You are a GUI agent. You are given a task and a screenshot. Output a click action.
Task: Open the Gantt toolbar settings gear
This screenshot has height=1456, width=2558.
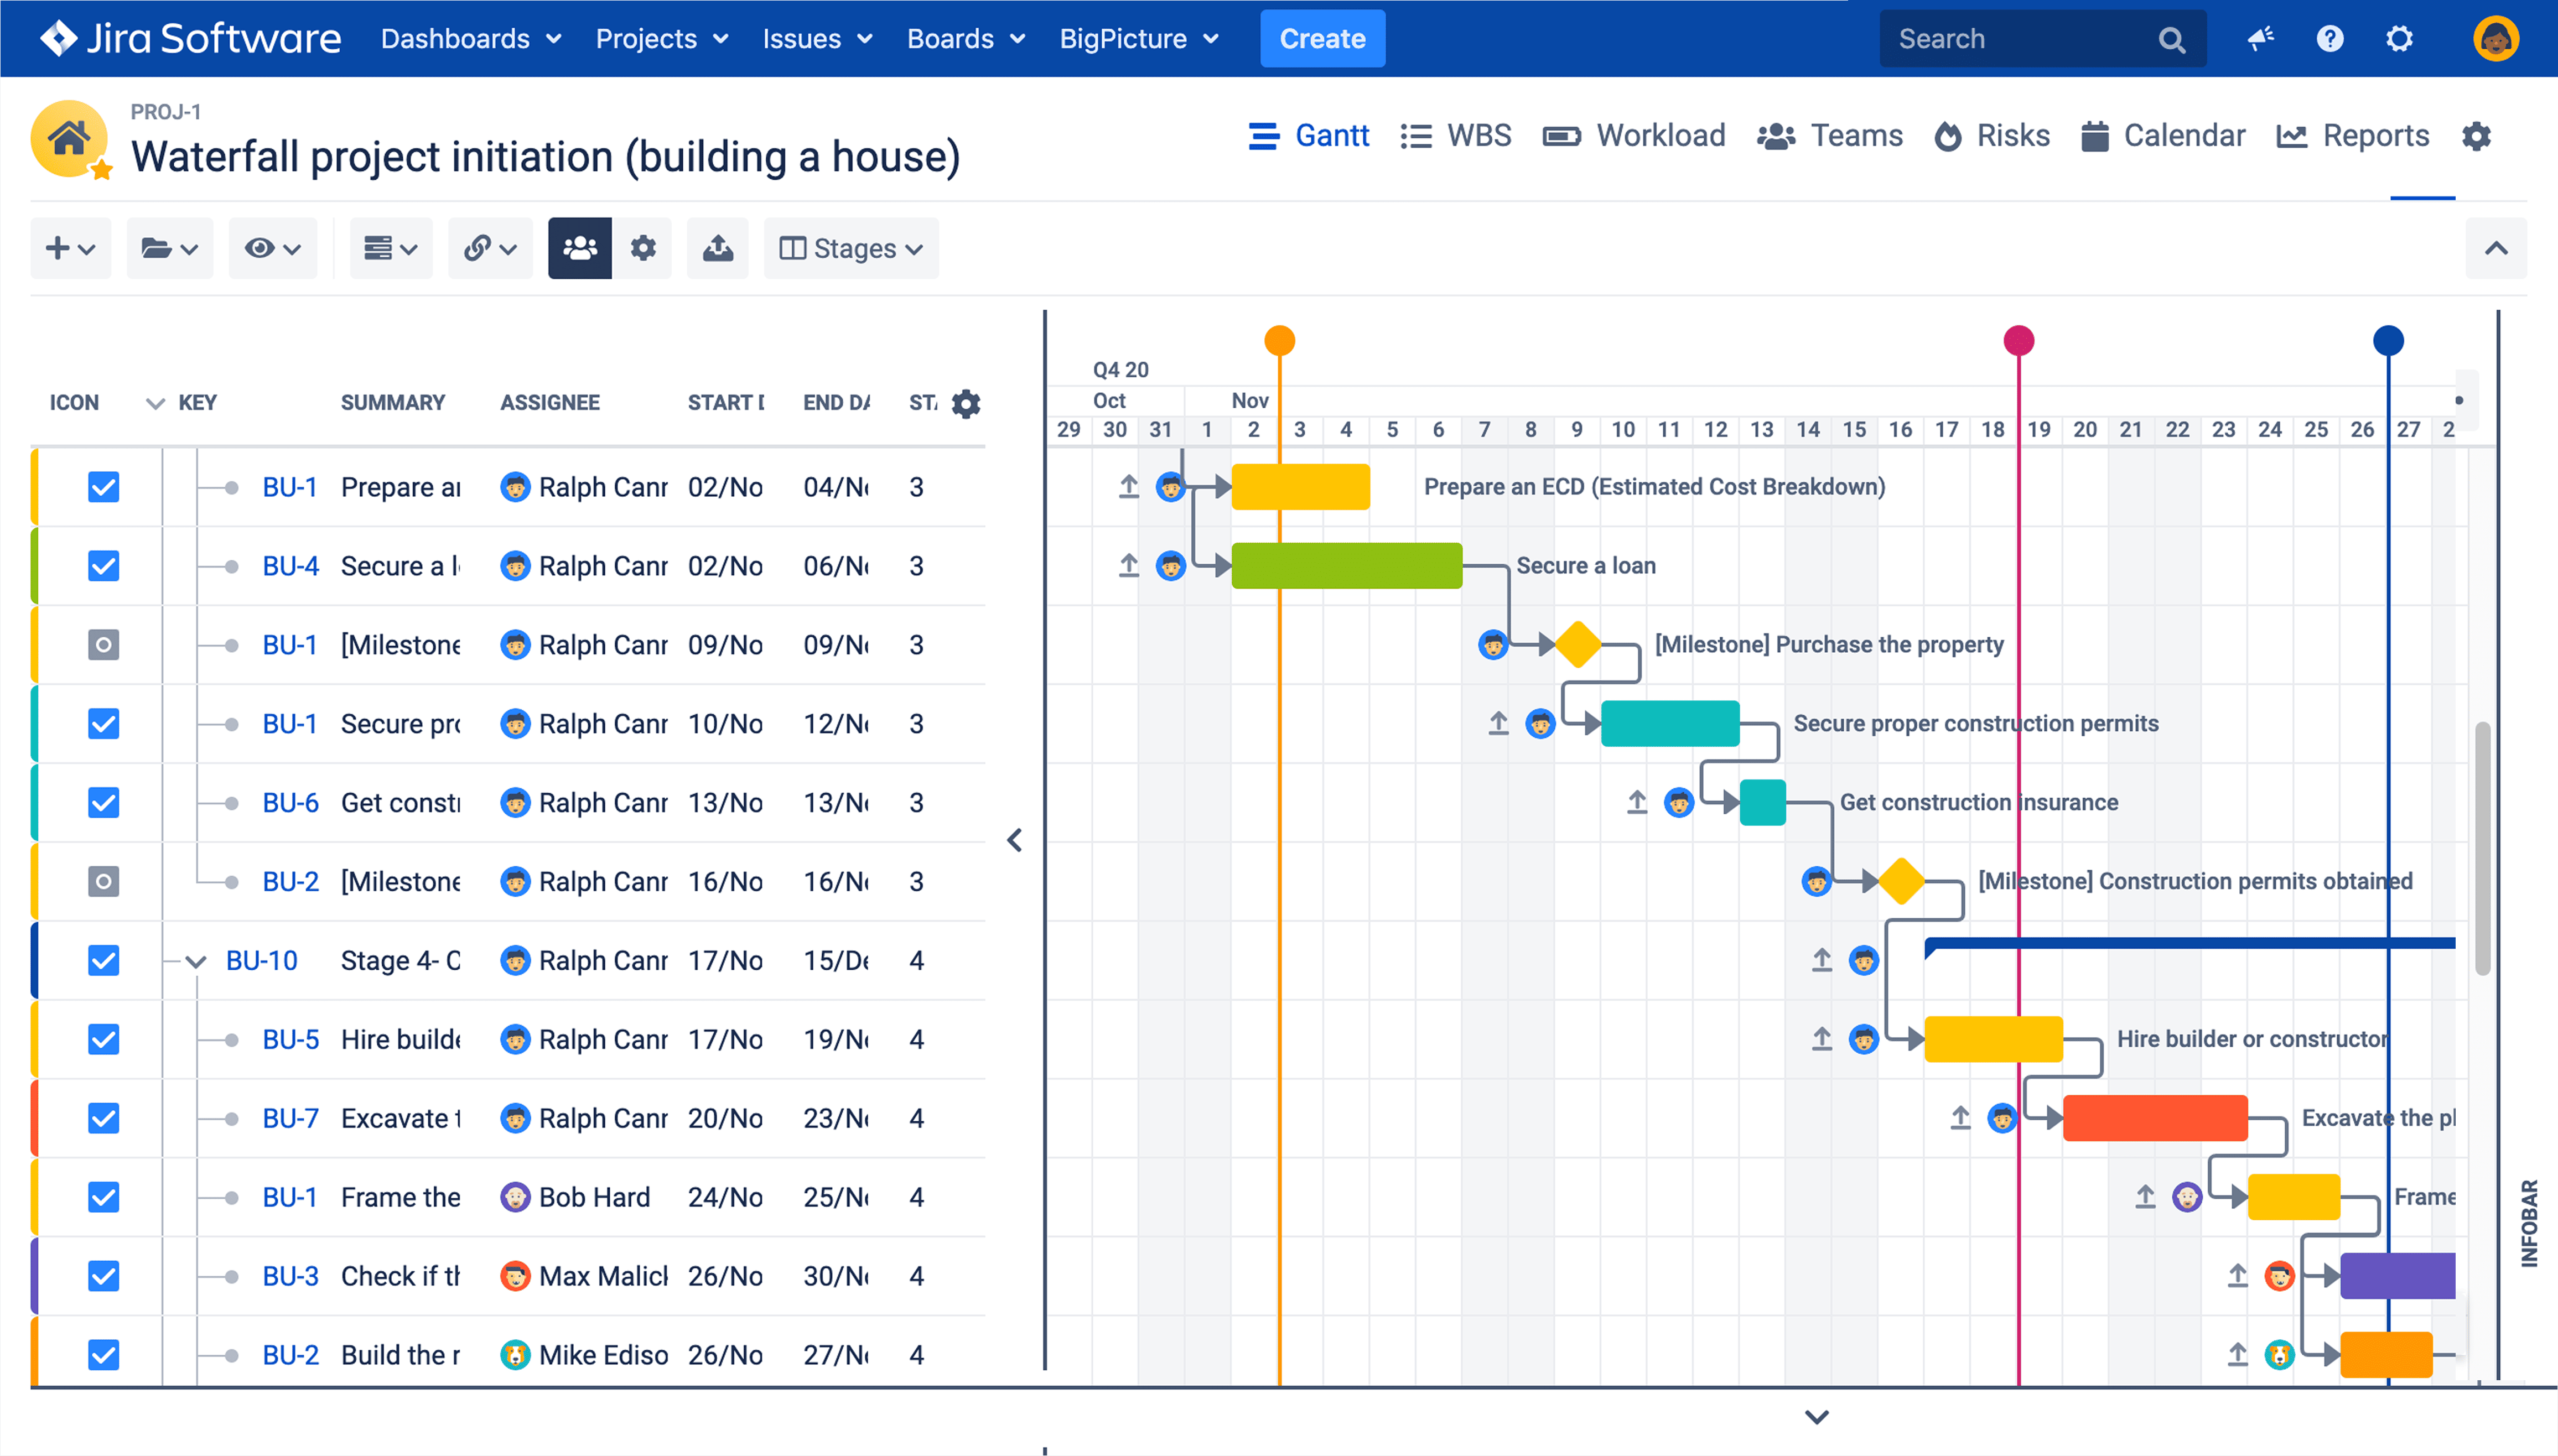pyautogui.click(x=643, y=248)
